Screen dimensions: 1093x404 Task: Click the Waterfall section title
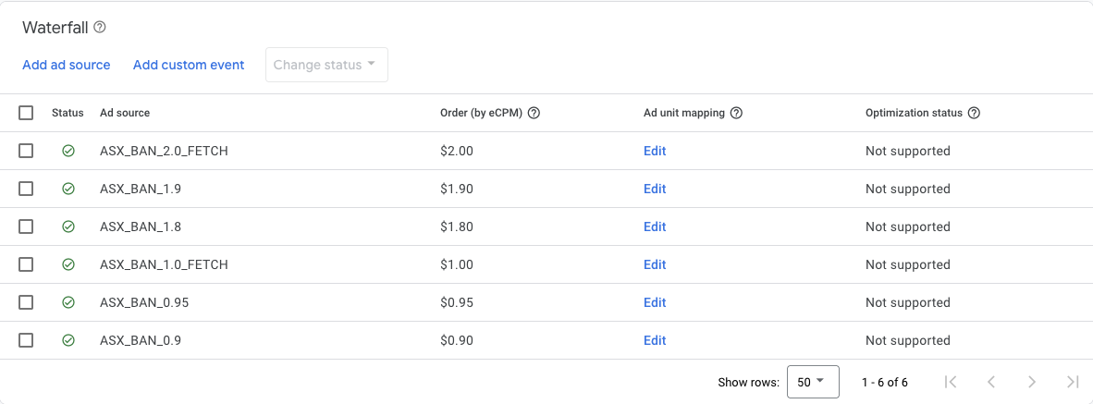point(55,28)
